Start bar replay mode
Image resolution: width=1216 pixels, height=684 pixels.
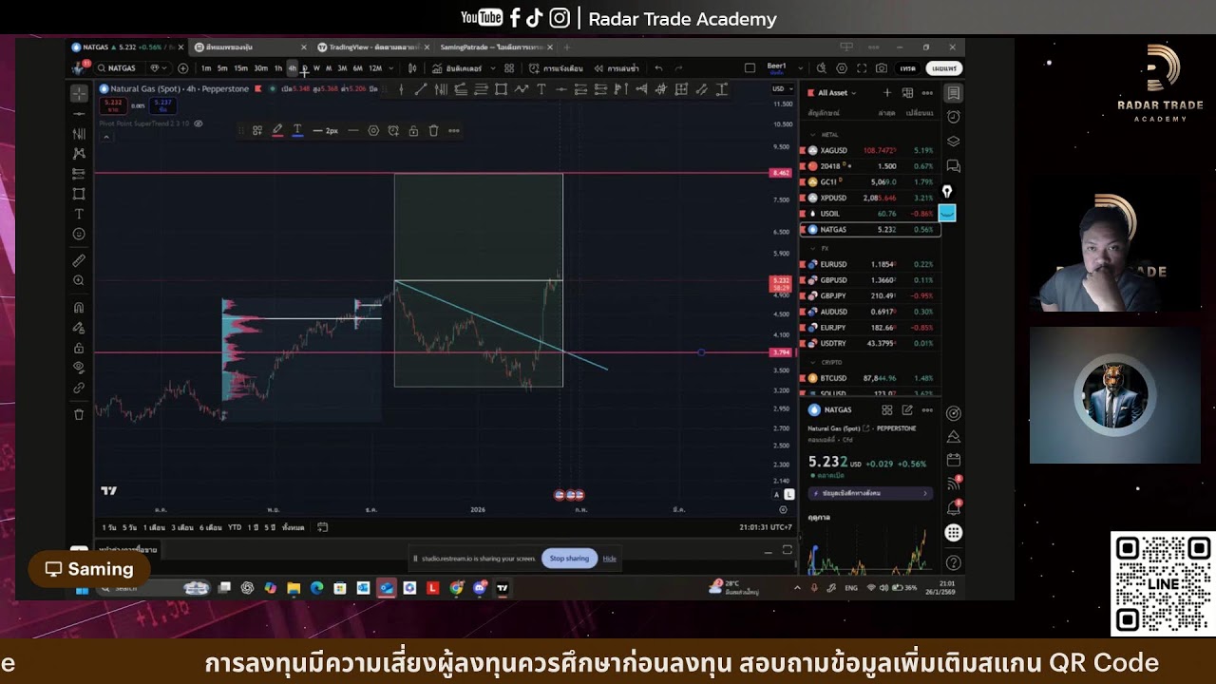[617, 68]
